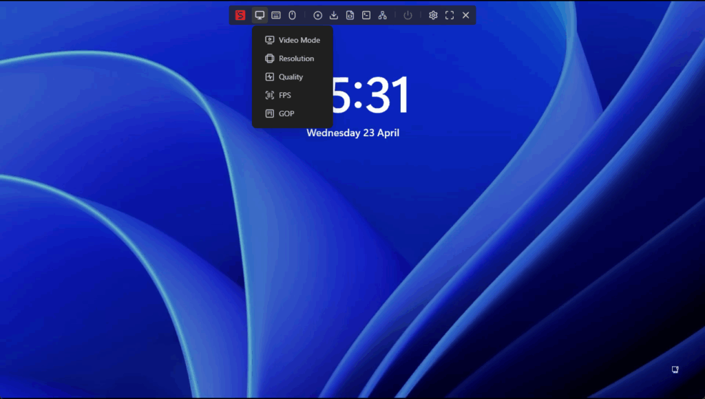
Task: Open the settings gear icon
Action: point(433,15)
